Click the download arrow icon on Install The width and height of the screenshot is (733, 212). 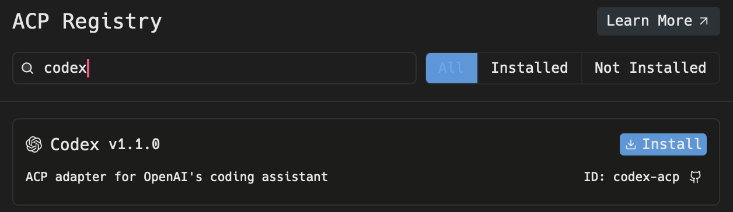coord(630,144)
